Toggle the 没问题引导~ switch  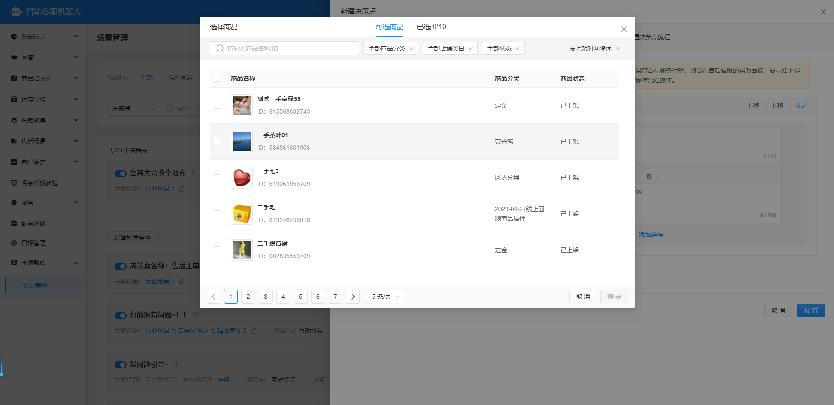[121, 364]
